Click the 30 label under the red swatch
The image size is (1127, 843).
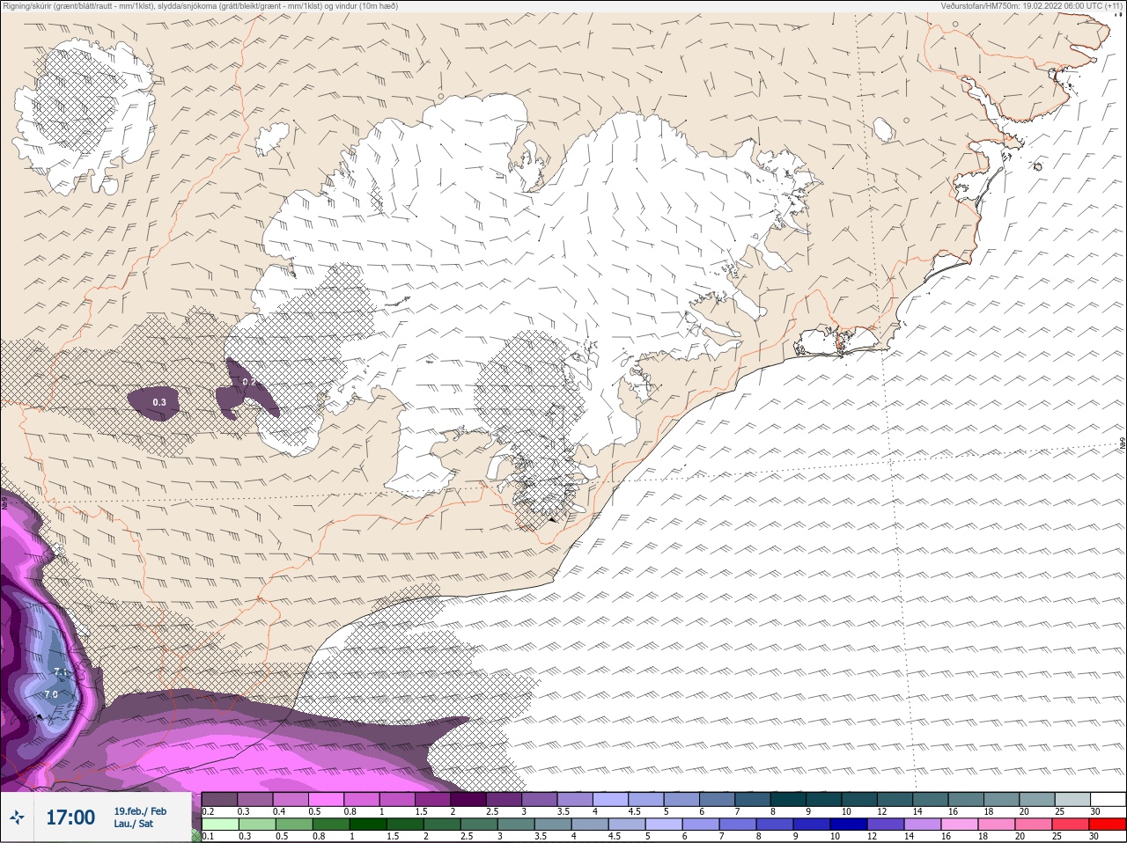click(1094, 837)
